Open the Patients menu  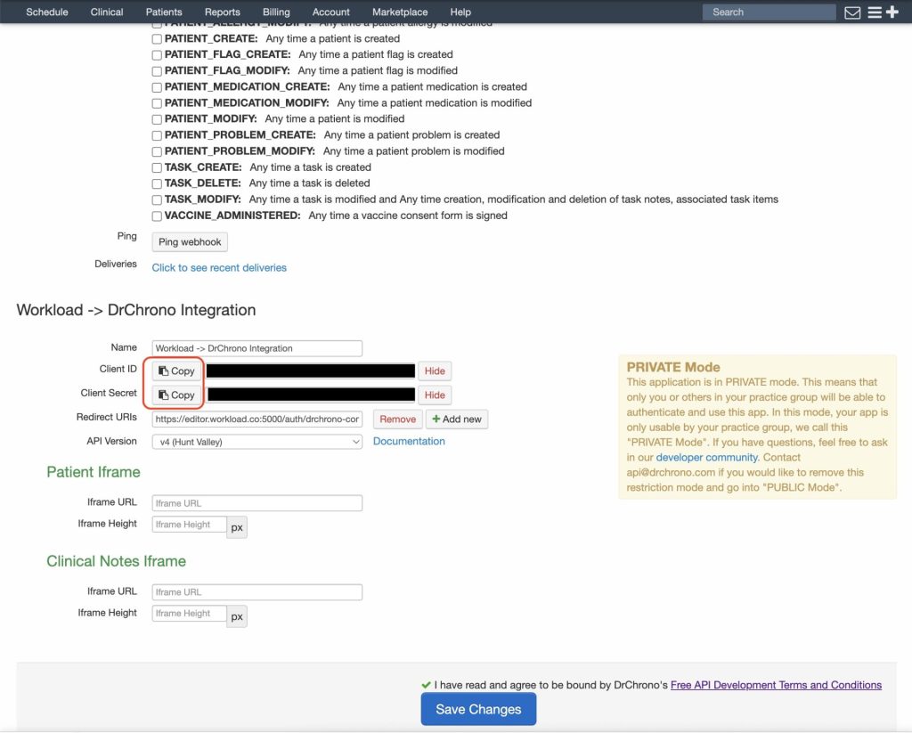(x=164, y=12)
